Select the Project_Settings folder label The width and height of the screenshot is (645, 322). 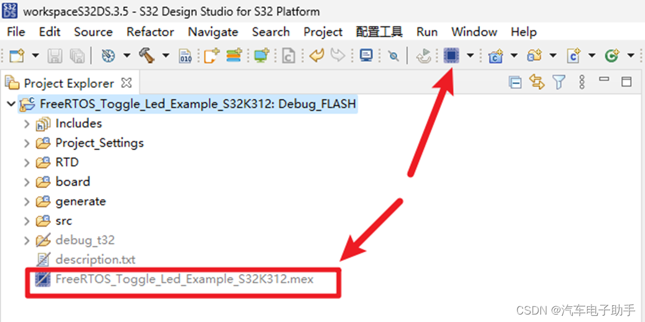coord(100,143)
